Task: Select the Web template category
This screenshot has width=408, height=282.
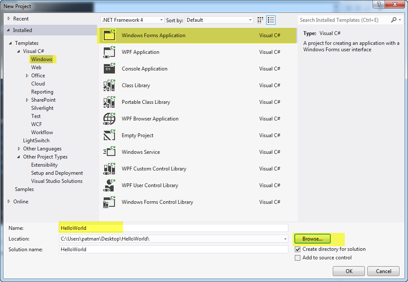Action: coord(36,68)
